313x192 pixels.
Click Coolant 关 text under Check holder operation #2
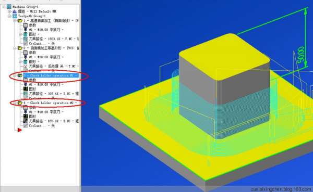tap(42, 126)
